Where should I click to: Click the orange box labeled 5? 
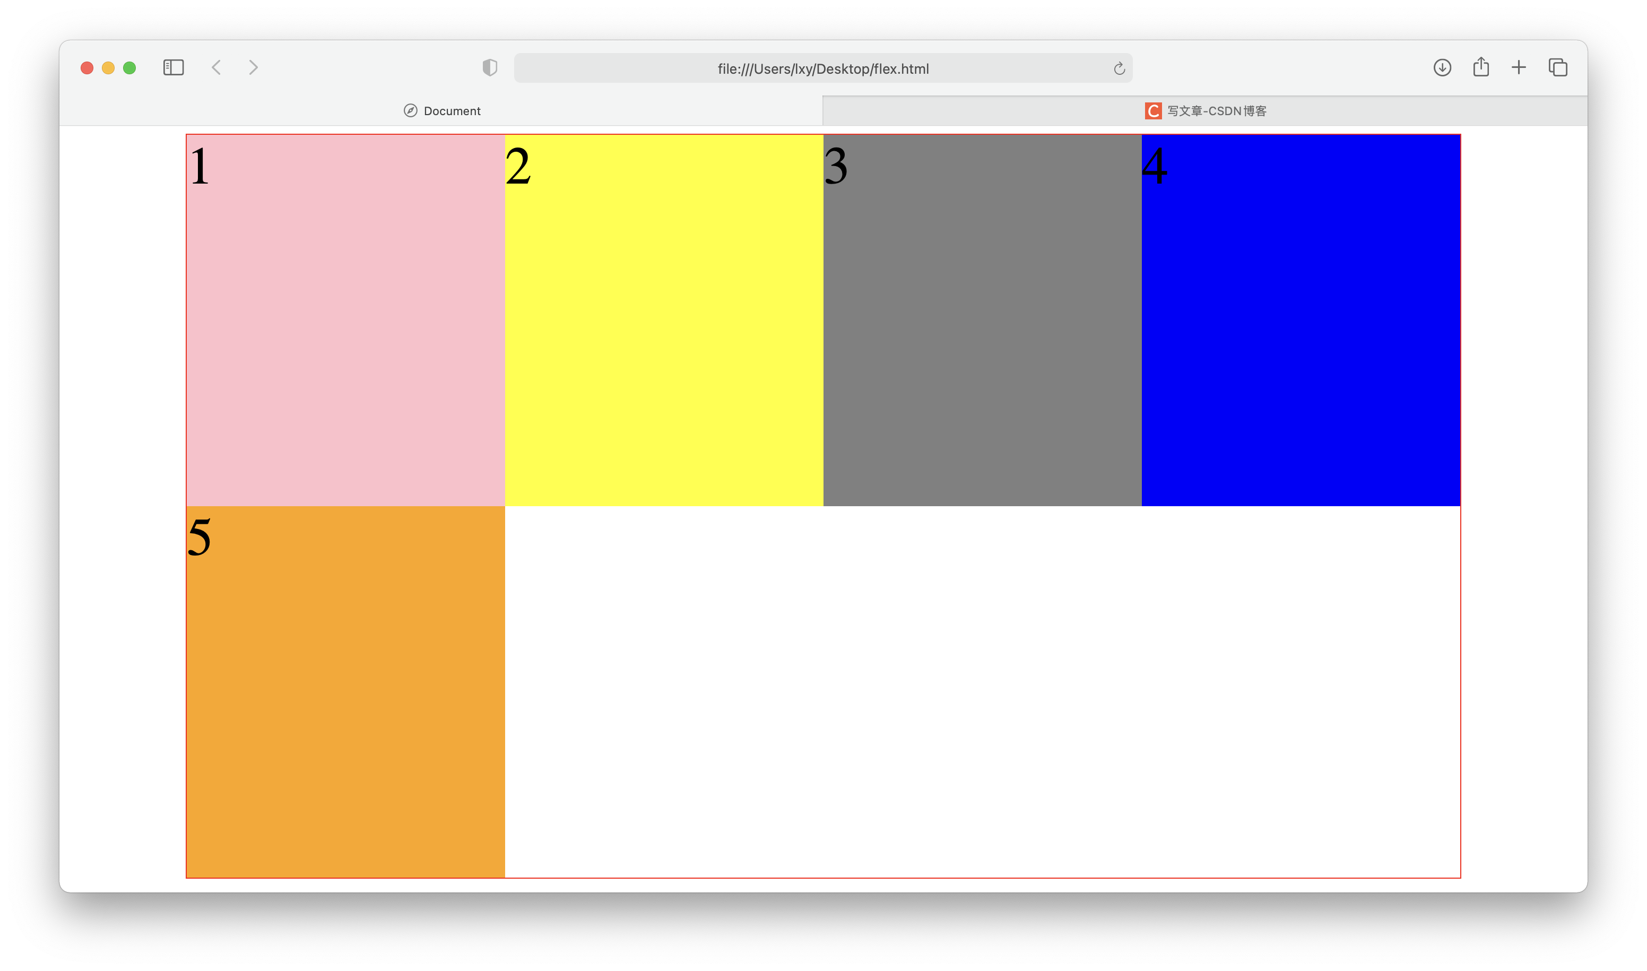coord(345,691)
